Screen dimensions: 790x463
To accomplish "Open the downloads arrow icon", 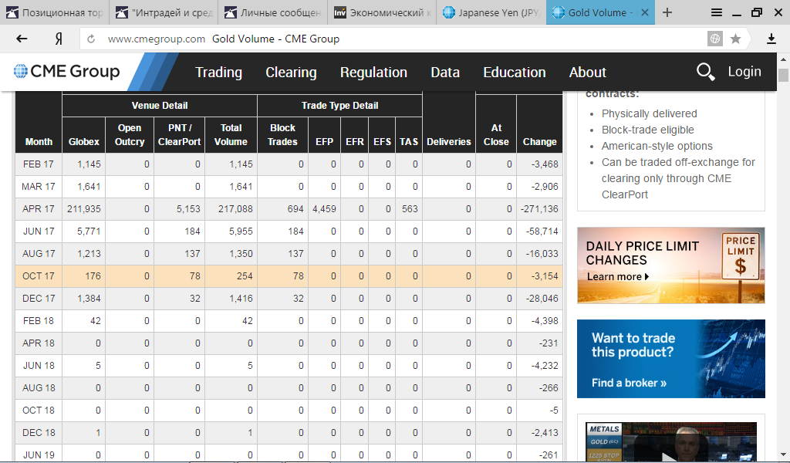I will tap(771, 39).
